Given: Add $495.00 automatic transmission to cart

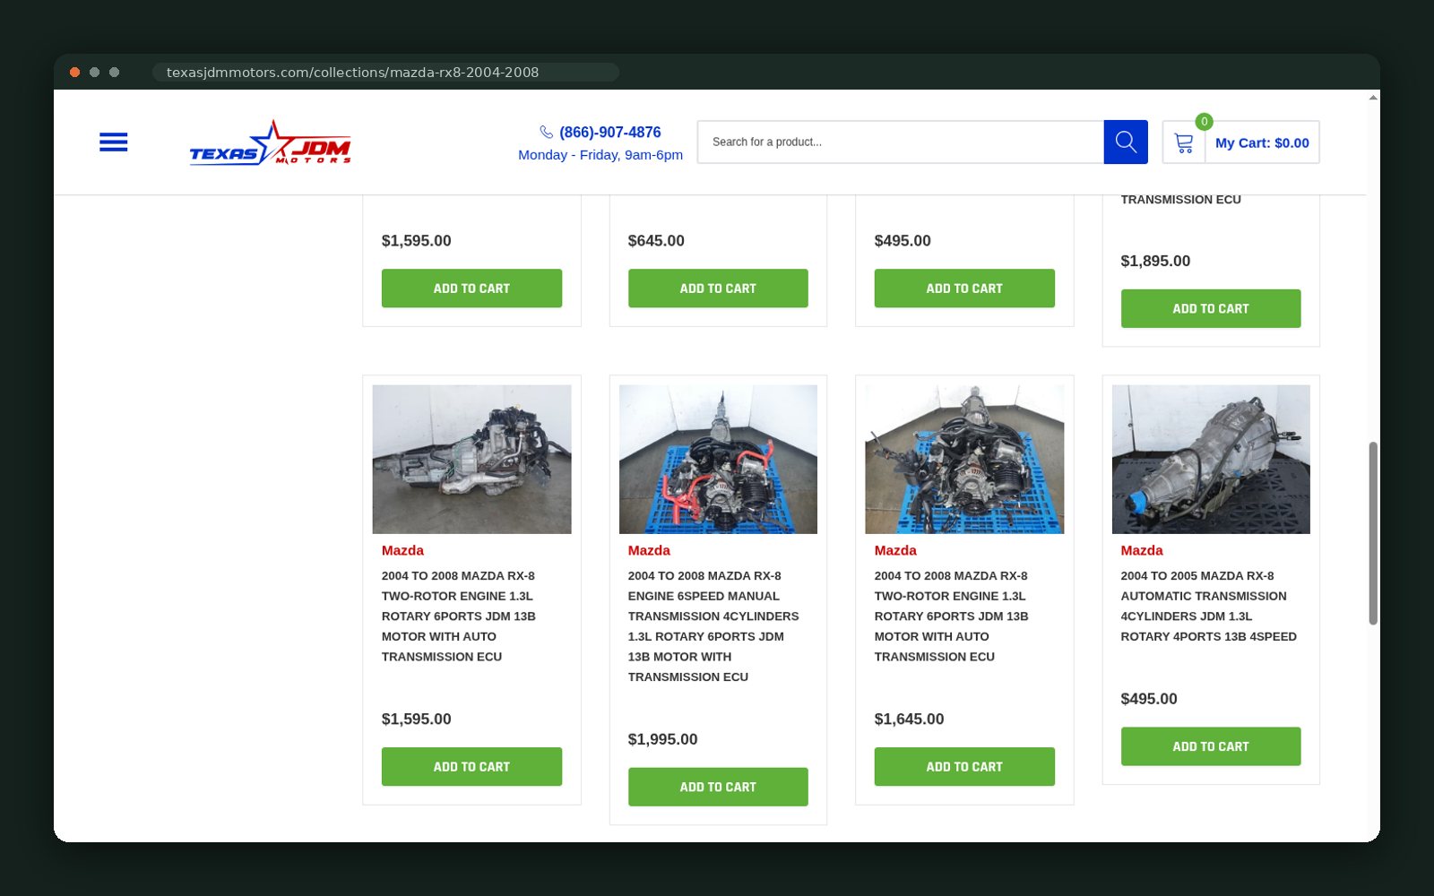Looking at the screenshot, I should point(1211,746).
